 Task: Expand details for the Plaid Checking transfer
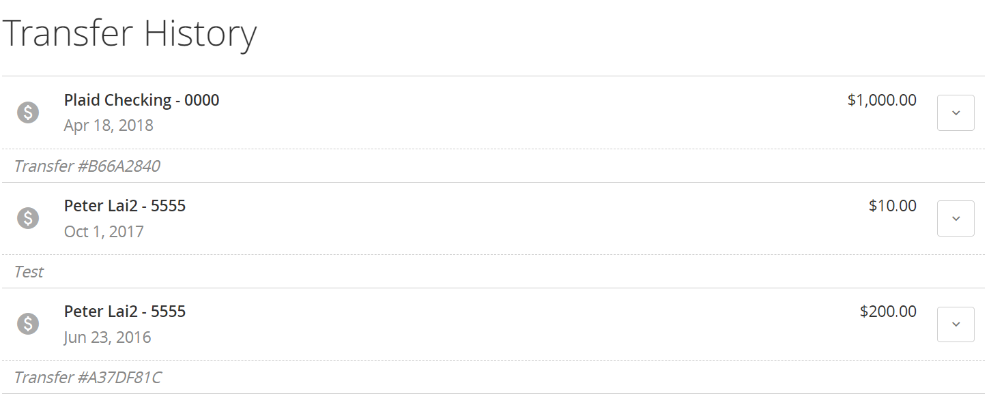click(x=956, y=112)
